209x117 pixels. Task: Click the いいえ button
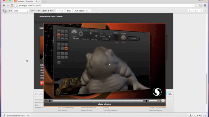pos(60,11)
